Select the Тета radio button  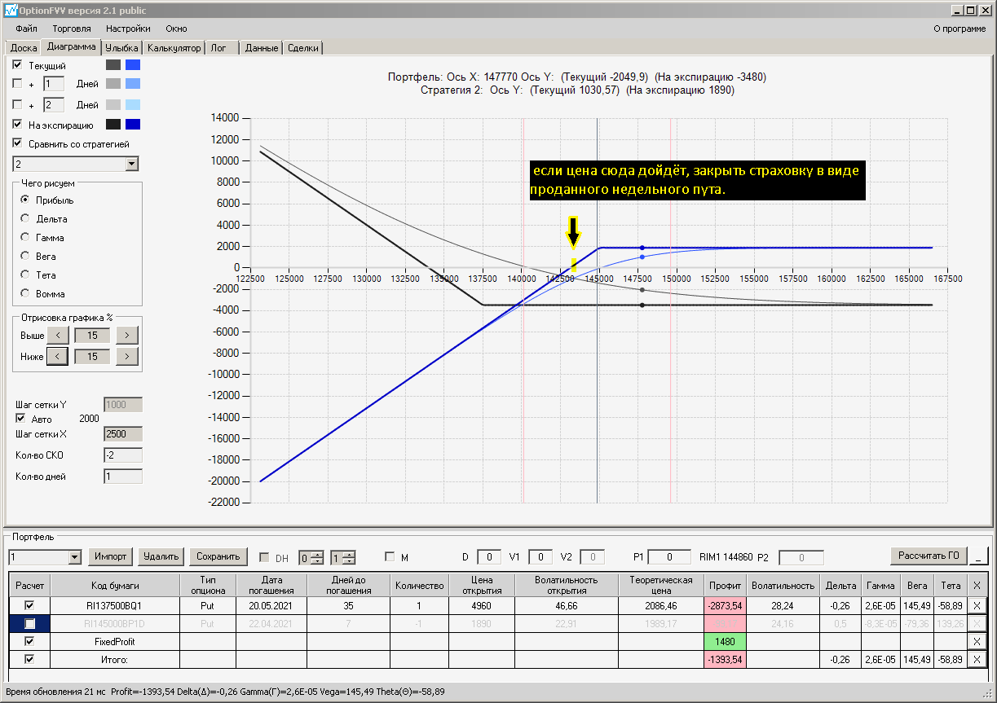coord(25,275)
